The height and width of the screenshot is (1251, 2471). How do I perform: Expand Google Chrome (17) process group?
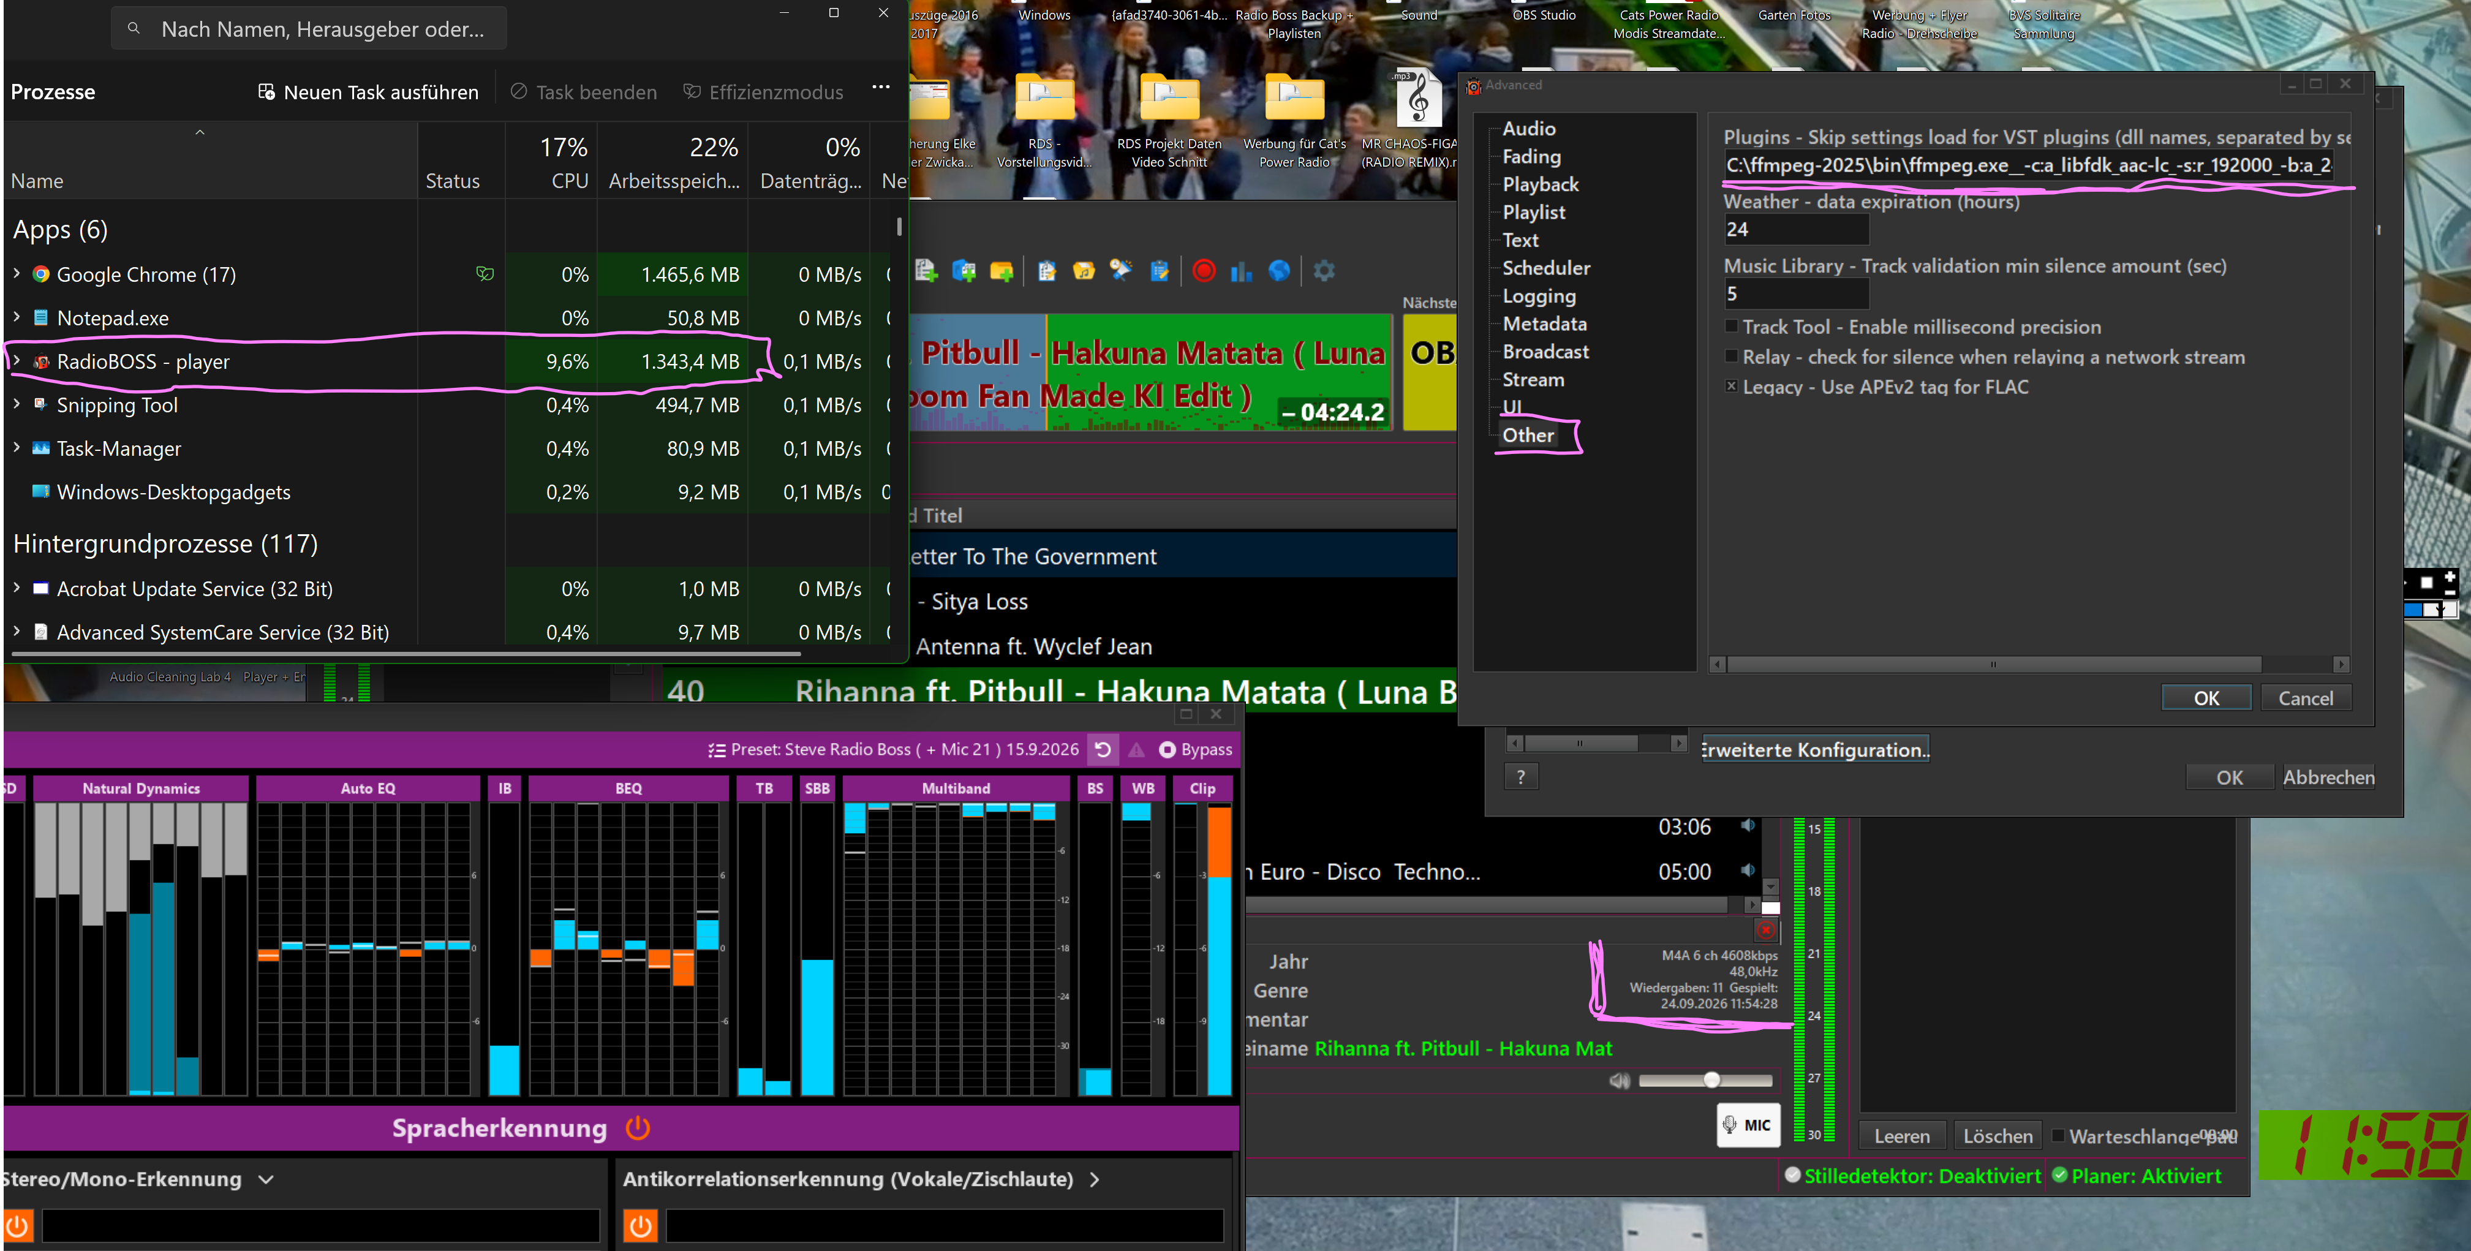click(17, 273)
